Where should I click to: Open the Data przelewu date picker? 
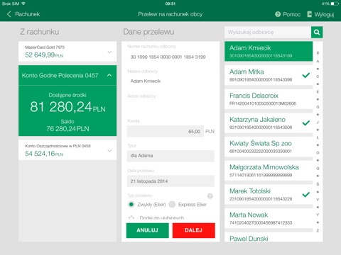(x=170, y=181)
